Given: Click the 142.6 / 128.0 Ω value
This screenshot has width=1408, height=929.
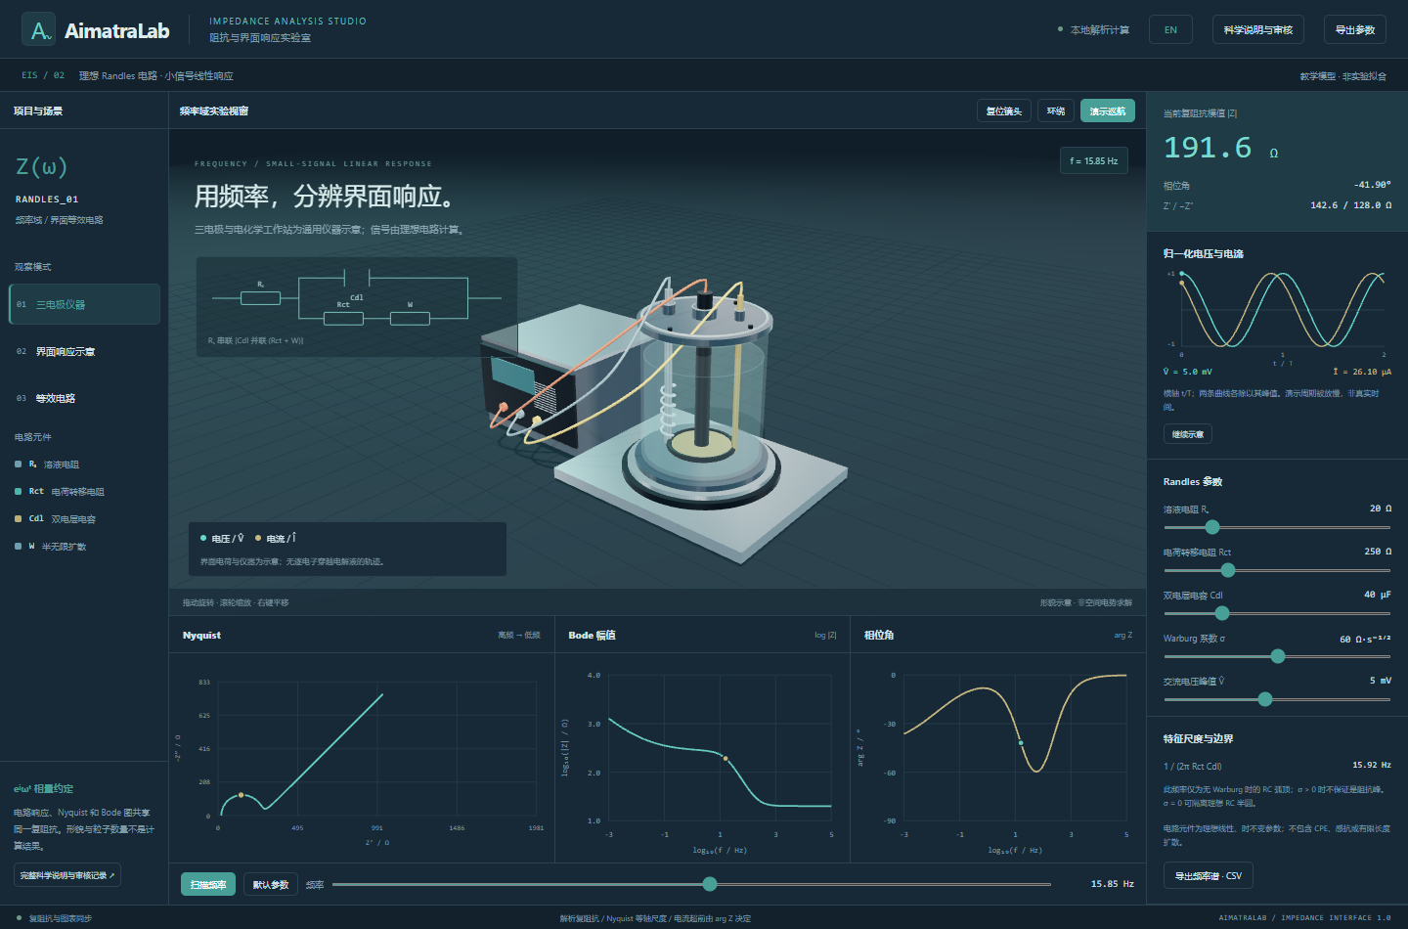Looking at the screenshot, I should pos(1350,205).
